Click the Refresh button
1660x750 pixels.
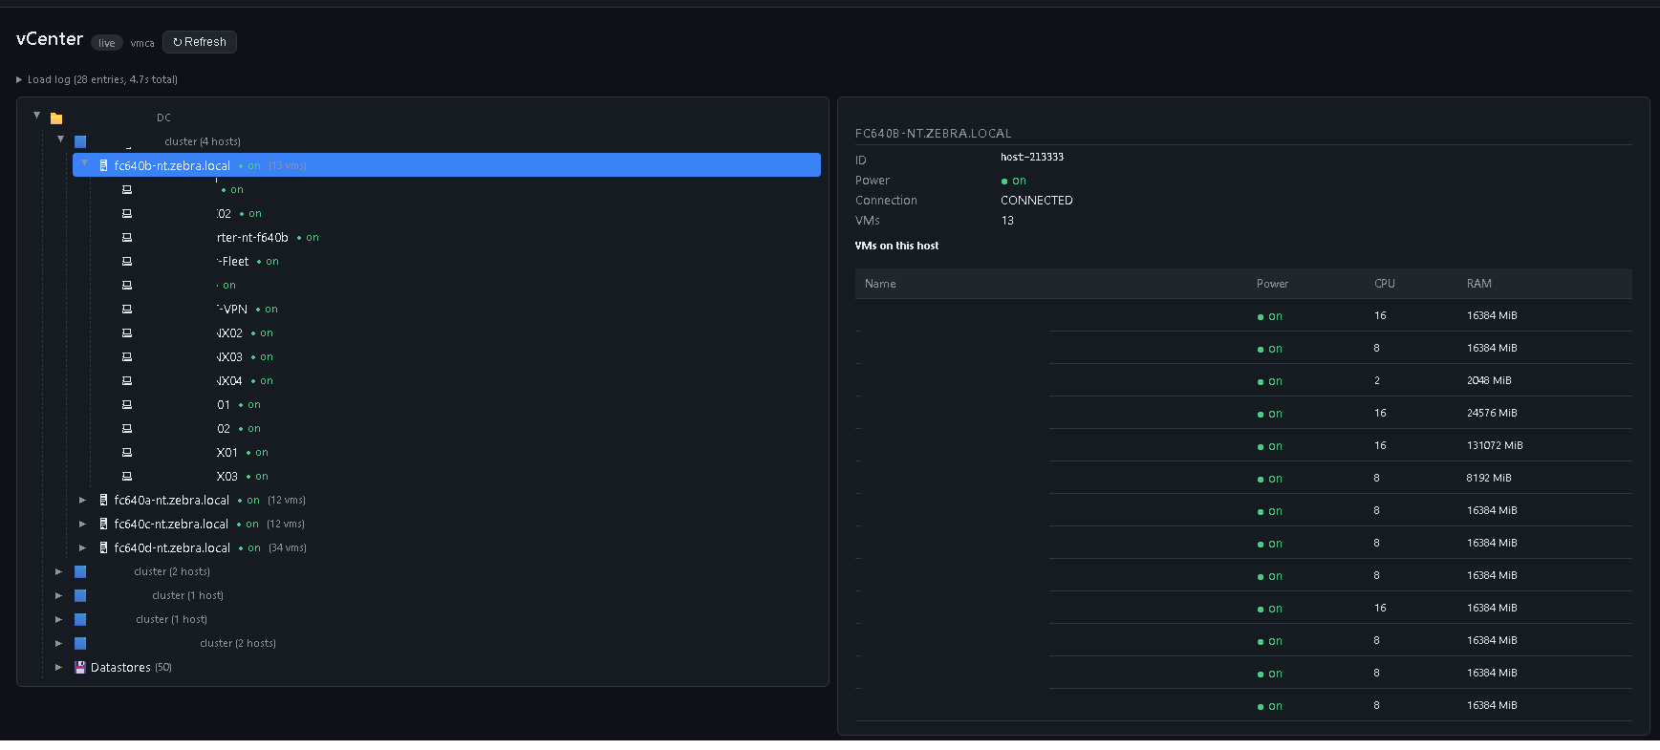200,42
